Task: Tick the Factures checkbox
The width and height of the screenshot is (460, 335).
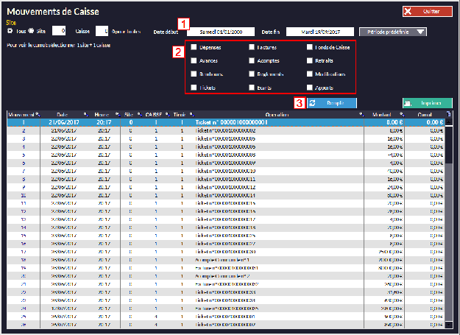Action: [x=252, y=47]
